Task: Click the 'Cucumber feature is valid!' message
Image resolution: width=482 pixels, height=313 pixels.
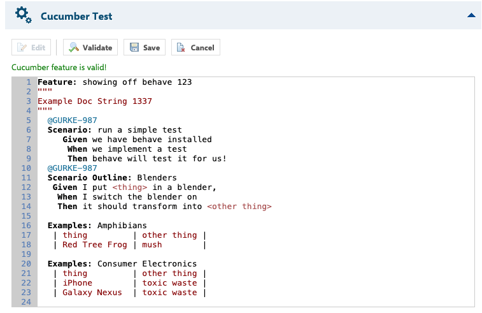Action: pyautogui.click(x=59, y=68)
